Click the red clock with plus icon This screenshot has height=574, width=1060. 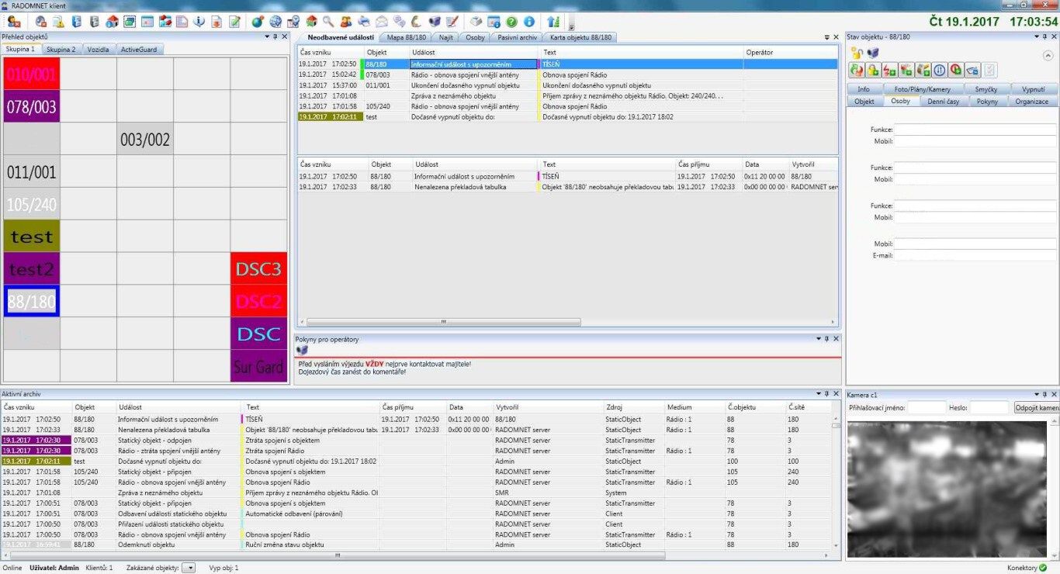tap(956, 71)
